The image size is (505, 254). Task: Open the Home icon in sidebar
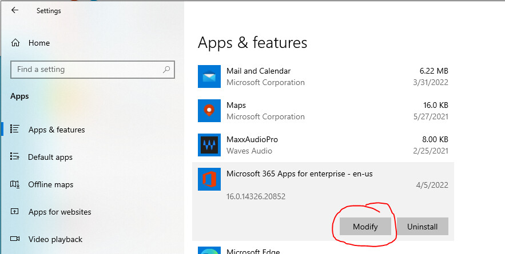[15, 43]
